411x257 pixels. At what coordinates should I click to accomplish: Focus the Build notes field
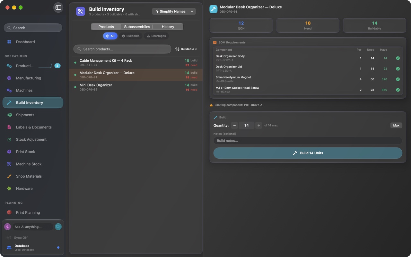point(308,141)
